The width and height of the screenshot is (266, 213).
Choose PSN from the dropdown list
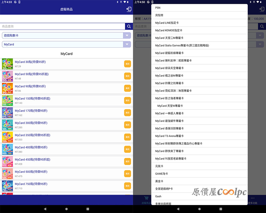tap(199, 8)
